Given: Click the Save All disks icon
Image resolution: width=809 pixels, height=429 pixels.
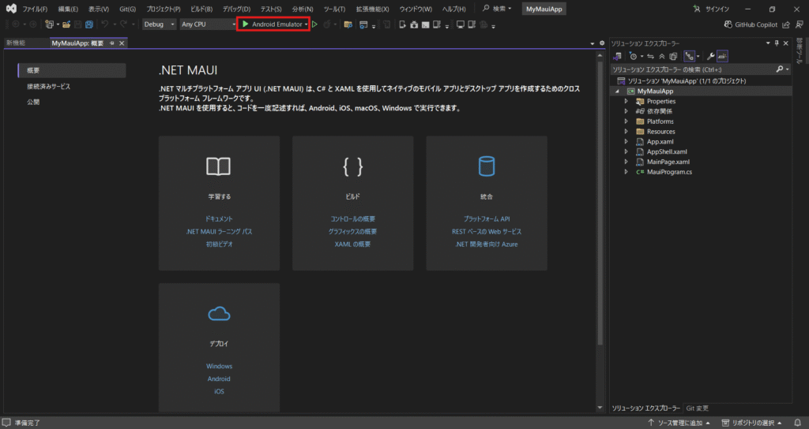Looking at the screenshot, I should click(x=89, y=24).
